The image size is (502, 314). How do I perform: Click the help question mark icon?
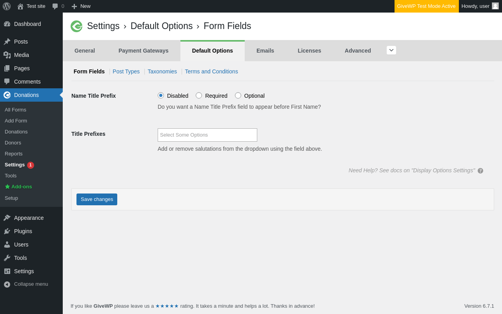tap(480, 171)
